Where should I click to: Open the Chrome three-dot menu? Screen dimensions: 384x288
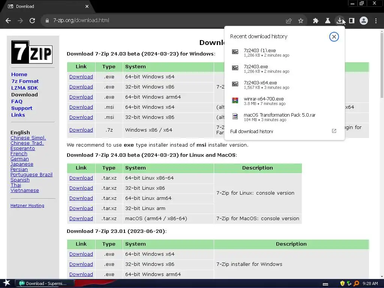pyautogui.click(x=376, y=21)
